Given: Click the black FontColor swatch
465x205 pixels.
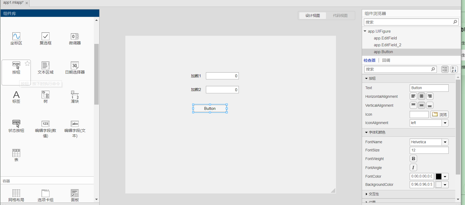Looking at the screenshot, I should tap(438, 176).
